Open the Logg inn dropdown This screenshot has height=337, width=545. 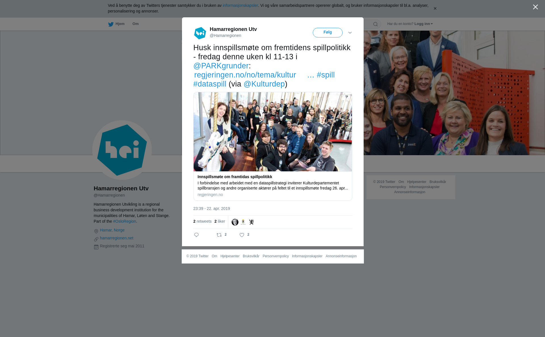pos(424,24)
